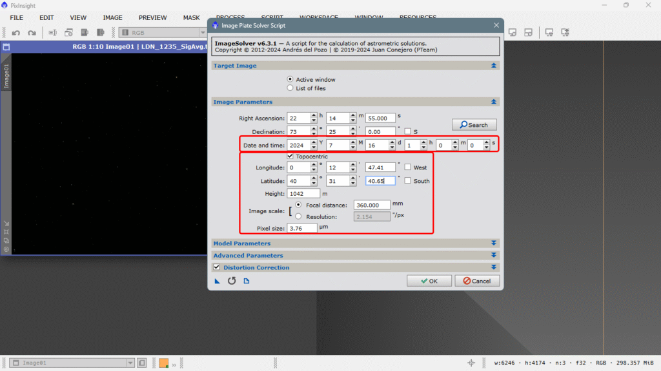Click the document icon beside the reset arrow

[x=246, y=281]
